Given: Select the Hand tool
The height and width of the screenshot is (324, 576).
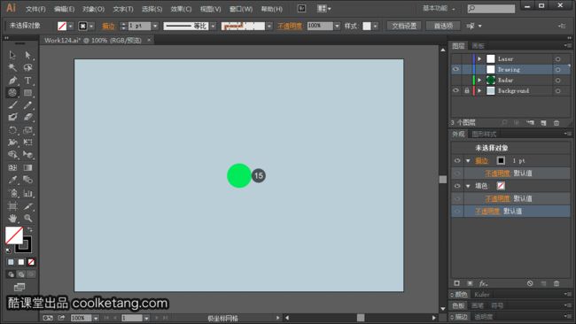Looking at the screenshot, I should (12, 219).
